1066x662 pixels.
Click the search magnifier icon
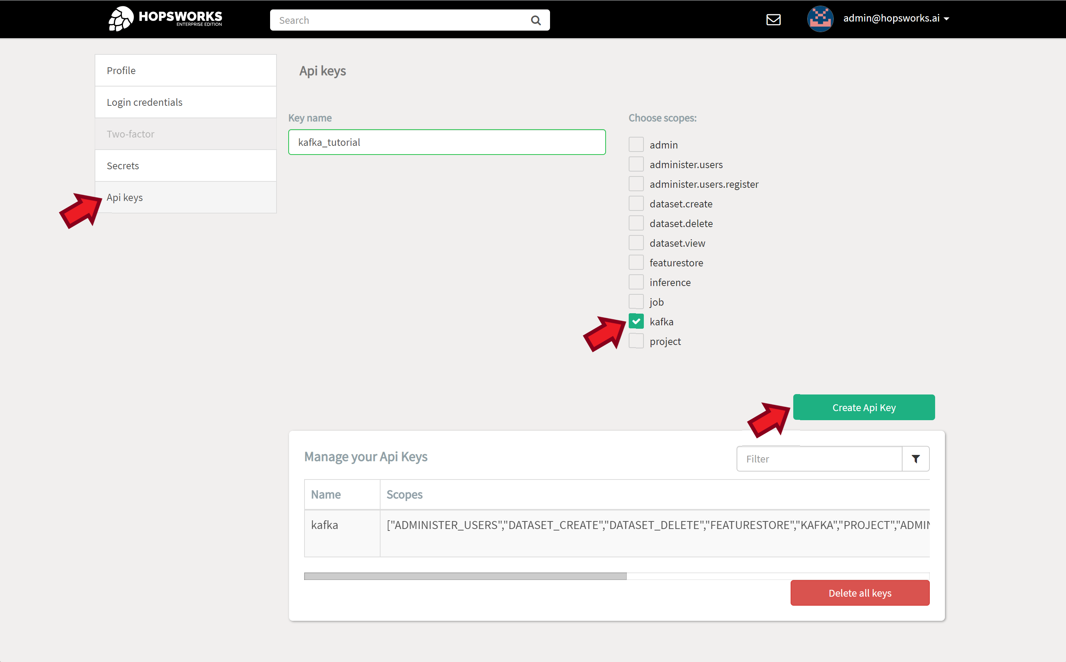click(536, 20)
